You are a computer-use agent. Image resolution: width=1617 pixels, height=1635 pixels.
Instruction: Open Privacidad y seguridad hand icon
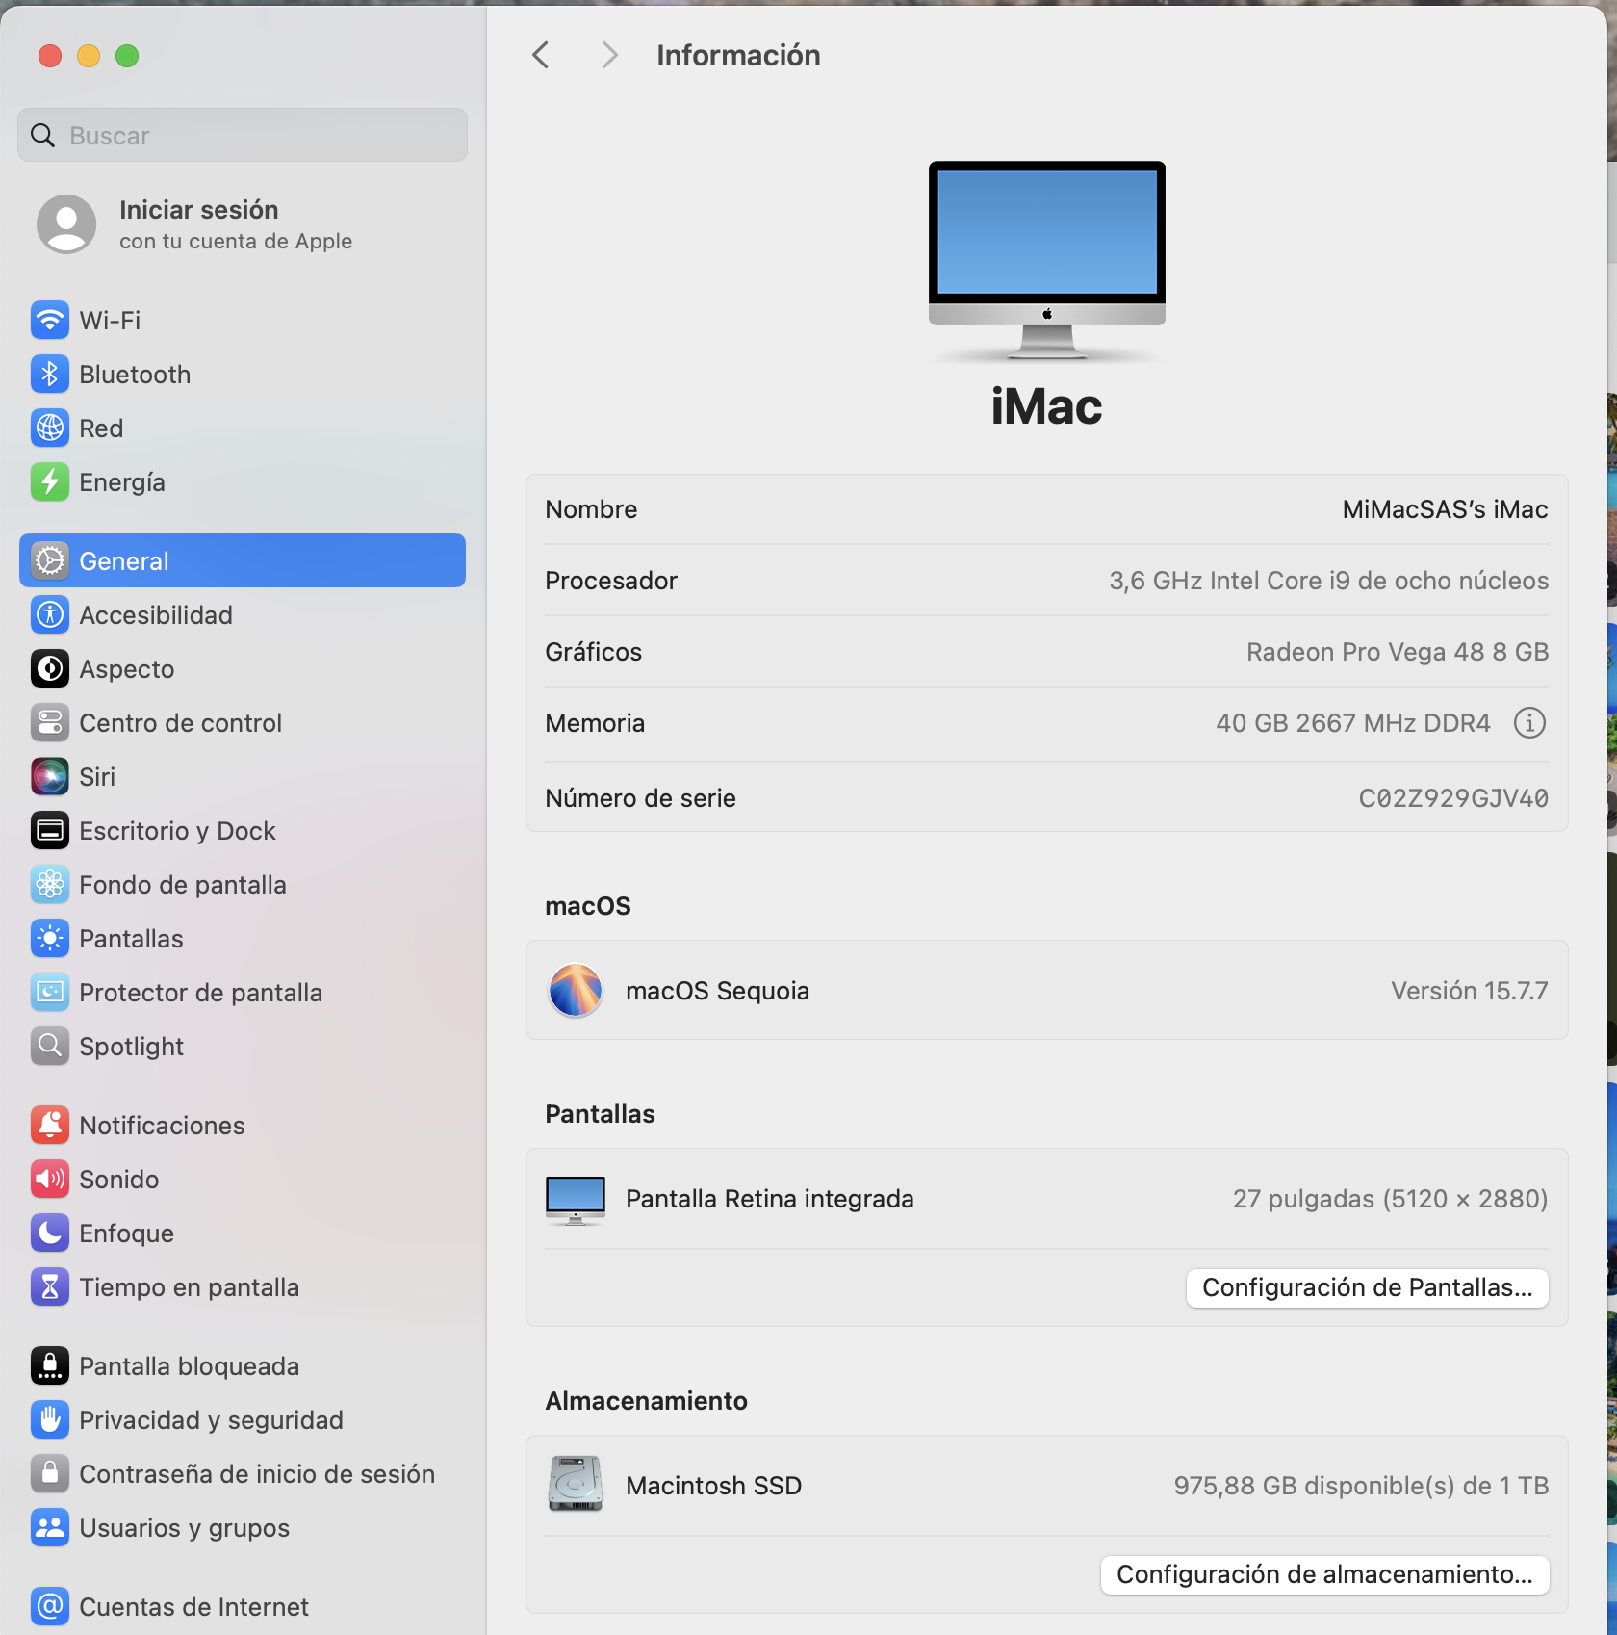pos(50,1420)
